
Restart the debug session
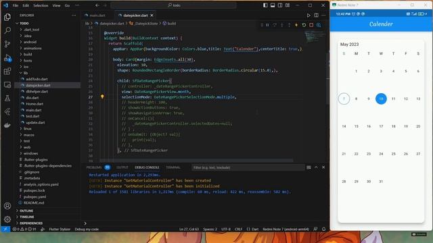(304, 25)
